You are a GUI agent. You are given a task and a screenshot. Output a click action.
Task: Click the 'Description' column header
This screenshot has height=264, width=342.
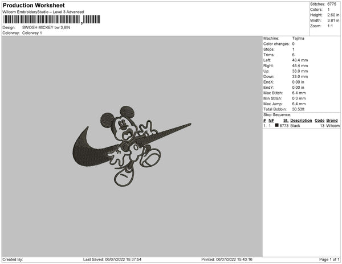tap(301, 121)
